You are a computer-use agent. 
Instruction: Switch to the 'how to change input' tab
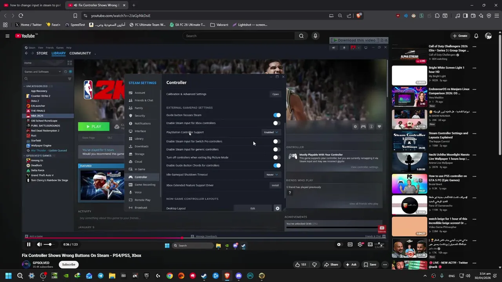pyautogui.click(x=32, y=5)
